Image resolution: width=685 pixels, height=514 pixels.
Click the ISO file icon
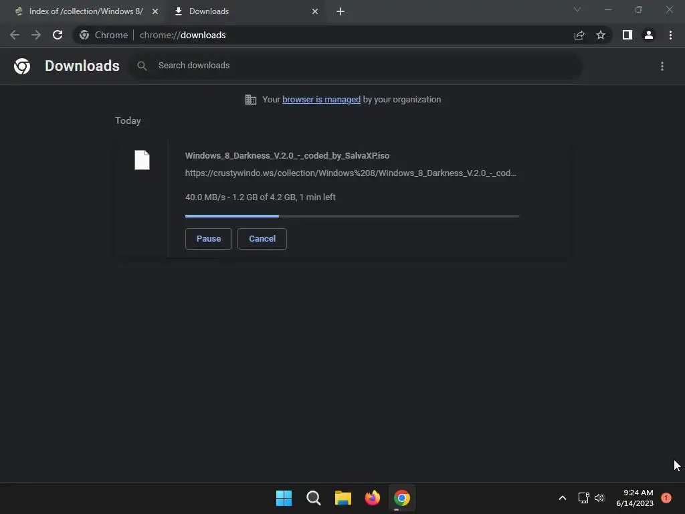click(x=142, y=160)
